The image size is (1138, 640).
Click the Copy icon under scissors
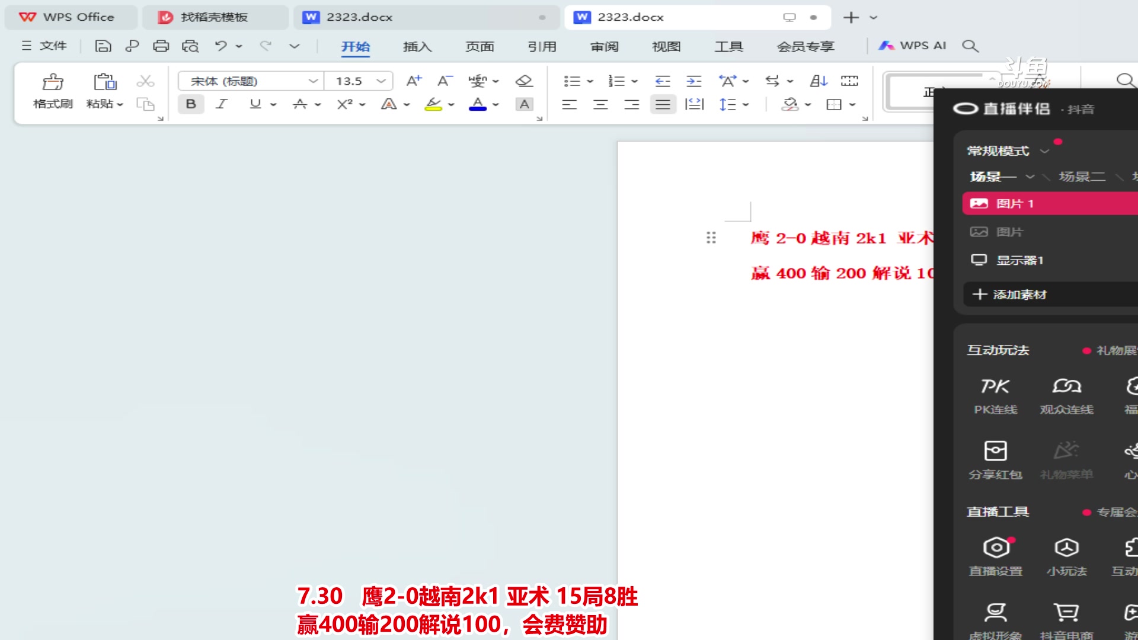click(145, 104)
